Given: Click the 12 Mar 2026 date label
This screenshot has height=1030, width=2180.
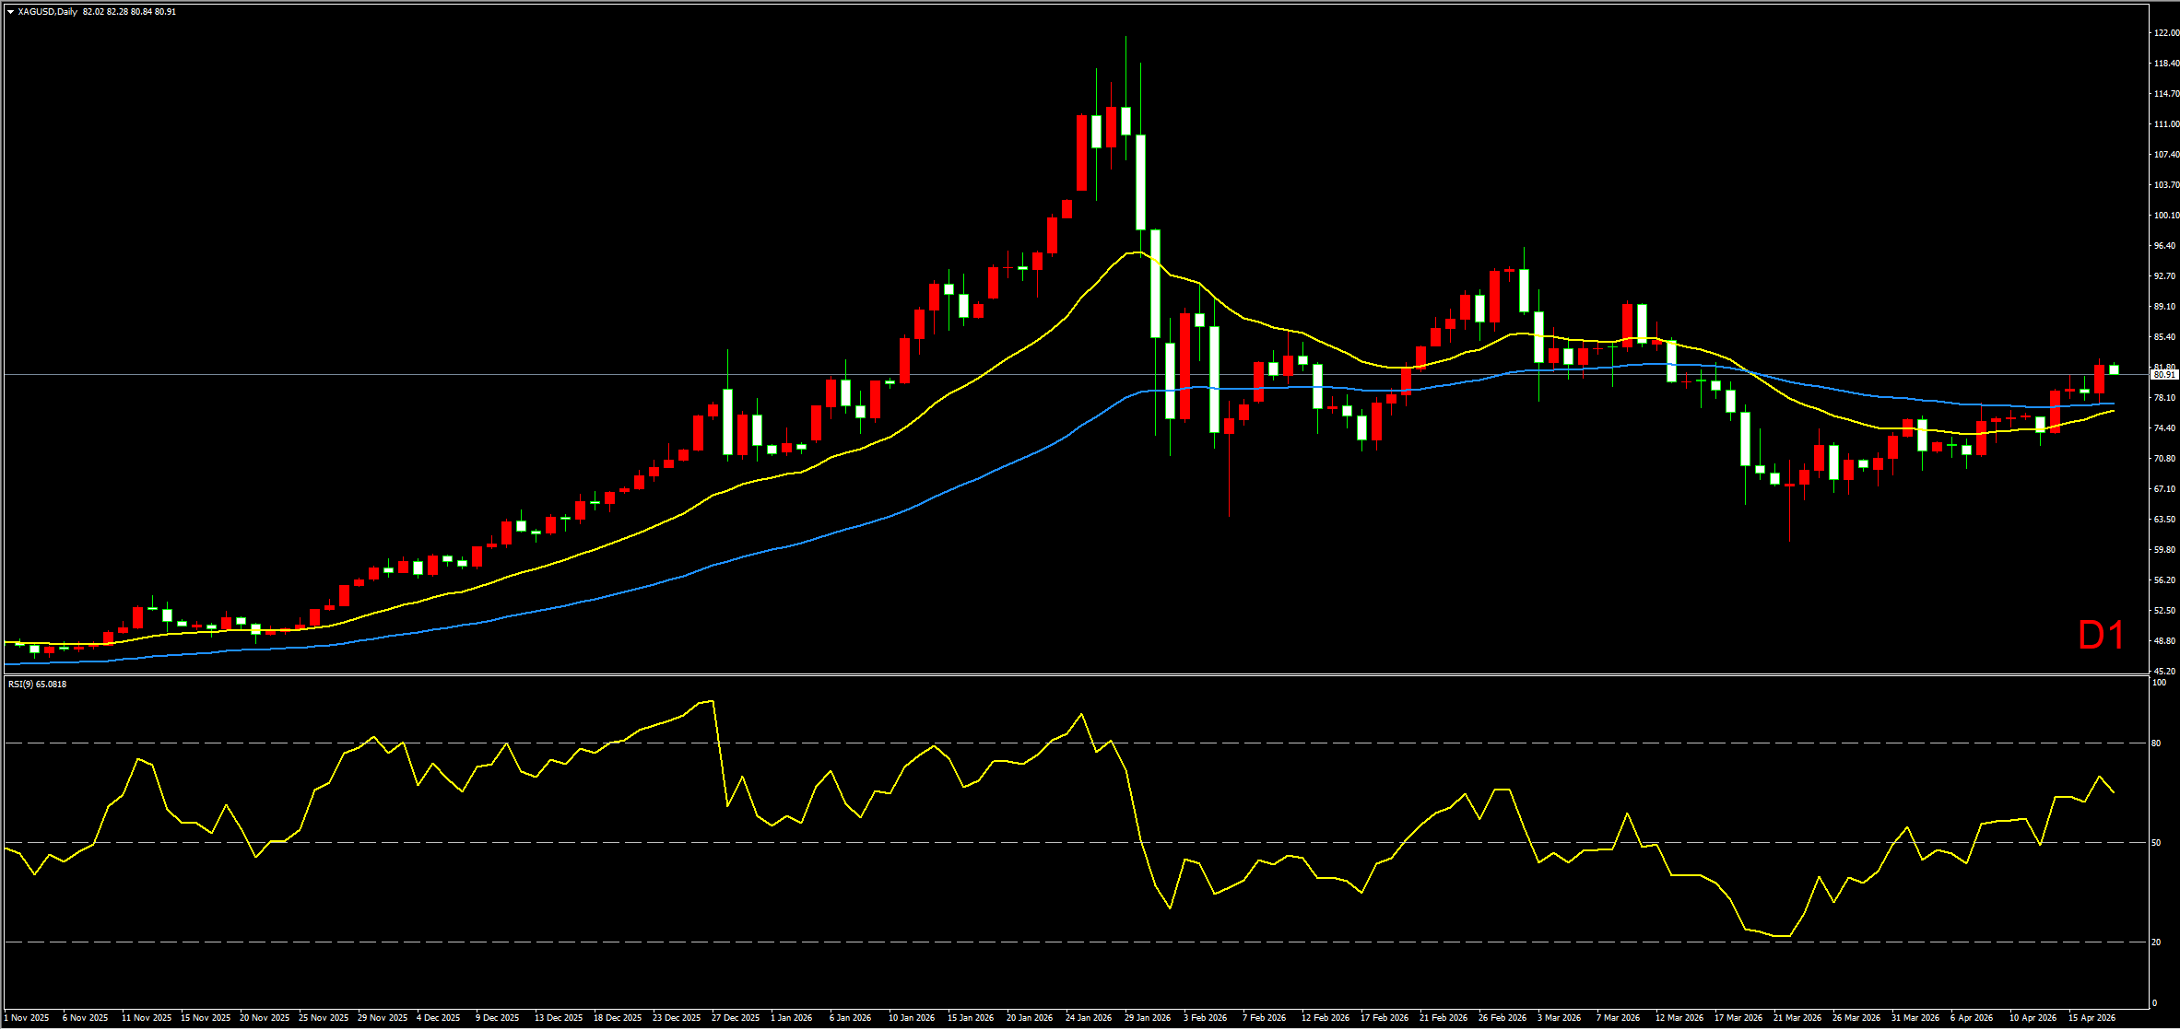Looking at the screenshot, I should tap(1679, 1018).
